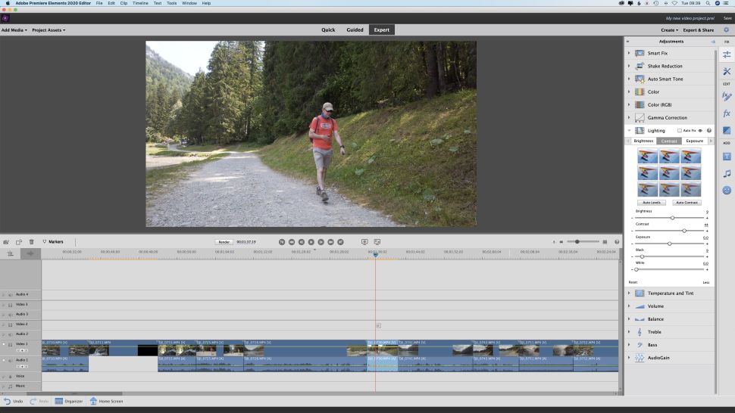Screen dimensions: 735x413
Task: Open the Effects fx icon
Action: [727, 113]
